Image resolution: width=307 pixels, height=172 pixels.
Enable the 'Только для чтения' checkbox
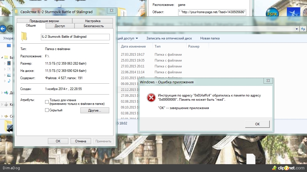[47, 102]
